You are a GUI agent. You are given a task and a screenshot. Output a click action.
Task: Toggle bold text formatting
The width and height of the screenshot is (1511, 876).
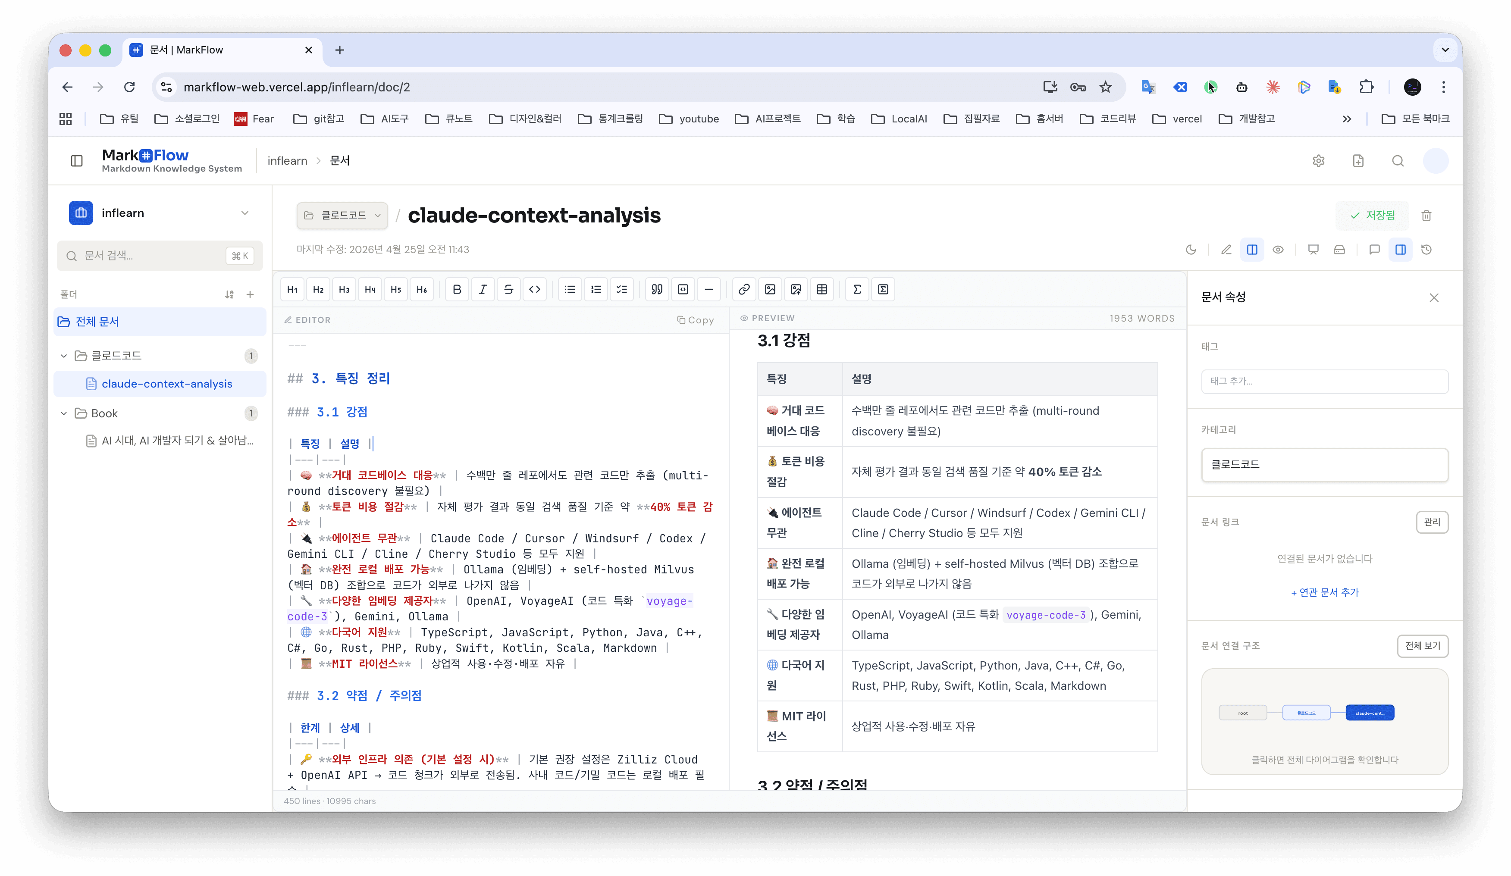(457, 290)
